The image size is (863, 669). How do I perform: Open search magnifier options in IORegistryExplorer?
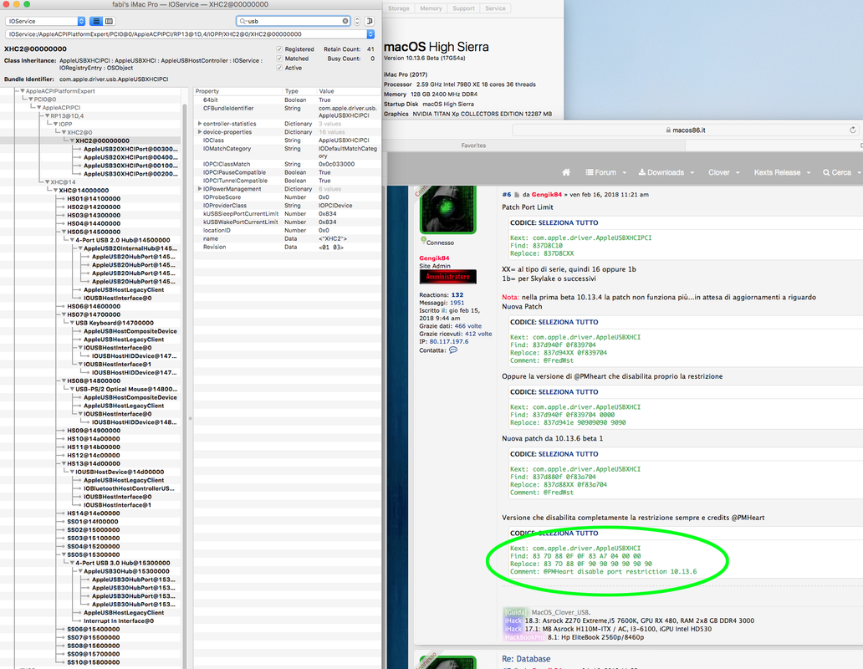tap(243, 21)
